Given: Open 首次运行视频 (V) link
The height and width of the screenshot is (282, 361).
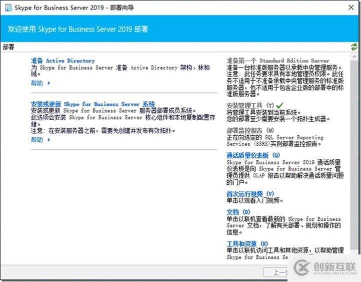Looking at the screenshot, I should pos(250,194).
